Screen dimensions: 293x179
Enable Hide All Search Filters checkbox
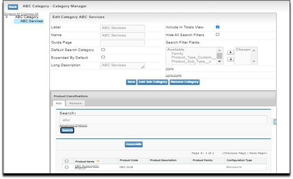click(x=217, y=35)
